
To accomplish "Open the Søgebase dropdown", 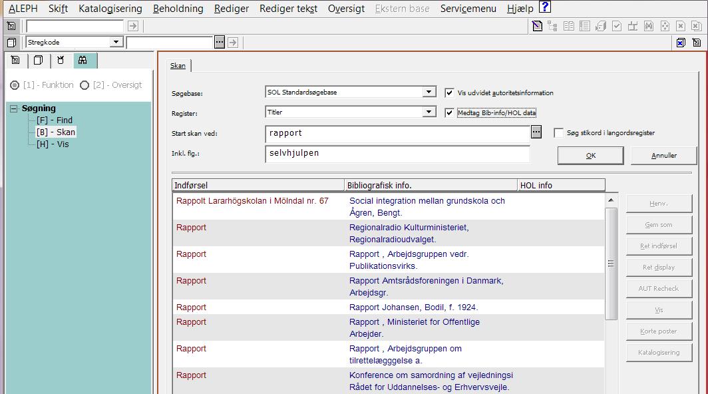I will coord(429,93).
